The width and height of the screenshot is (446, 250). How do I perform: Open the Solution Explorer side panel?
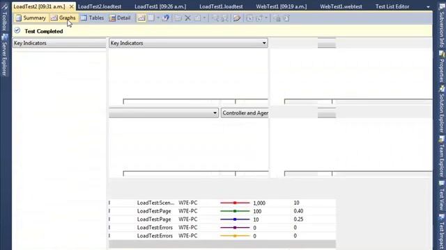tap(441, 109)
